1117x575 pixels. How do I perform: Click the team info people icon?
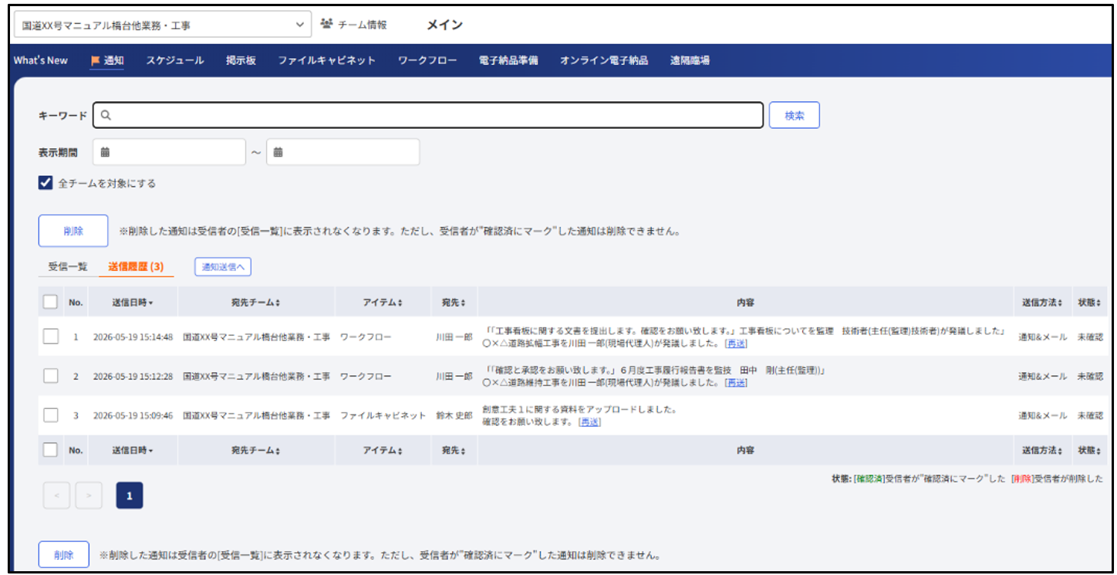click(326, 25)
